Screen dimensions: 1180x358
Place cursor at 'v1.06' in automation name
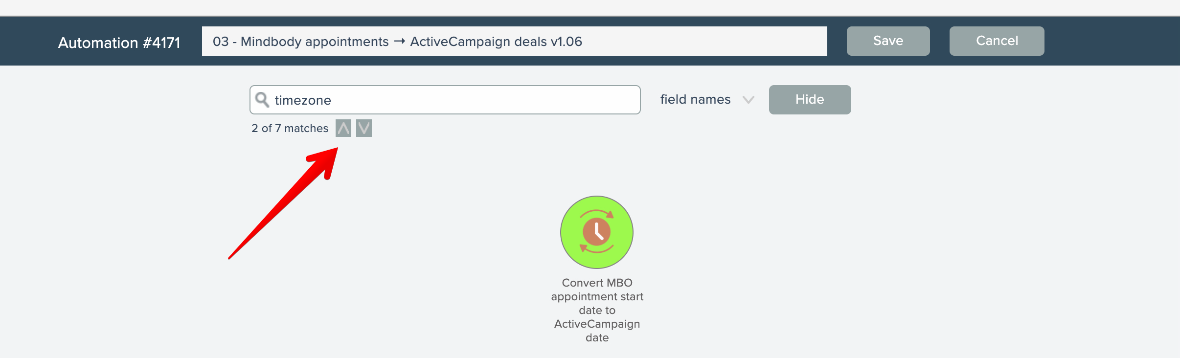(x=567, y=42)
